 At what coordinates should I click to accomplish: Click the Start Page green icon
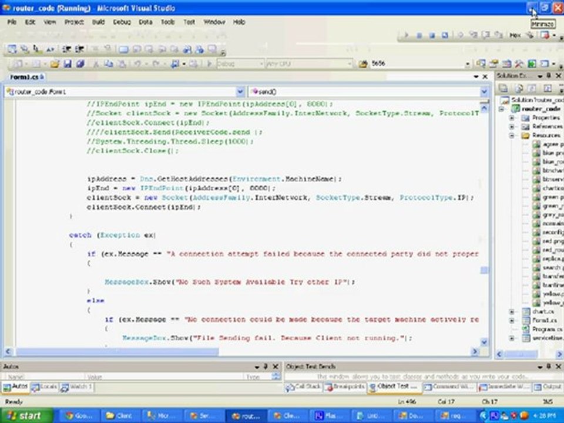coord(532,64)
